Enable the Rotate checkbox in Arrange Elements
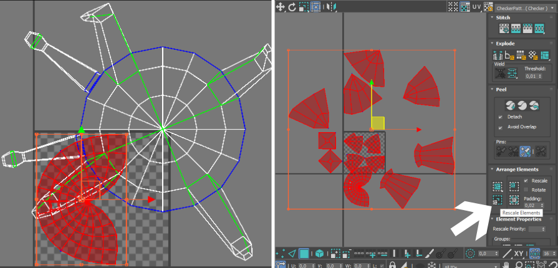The height and width of the screenshot is (268, 558). [x=526, y=189]
